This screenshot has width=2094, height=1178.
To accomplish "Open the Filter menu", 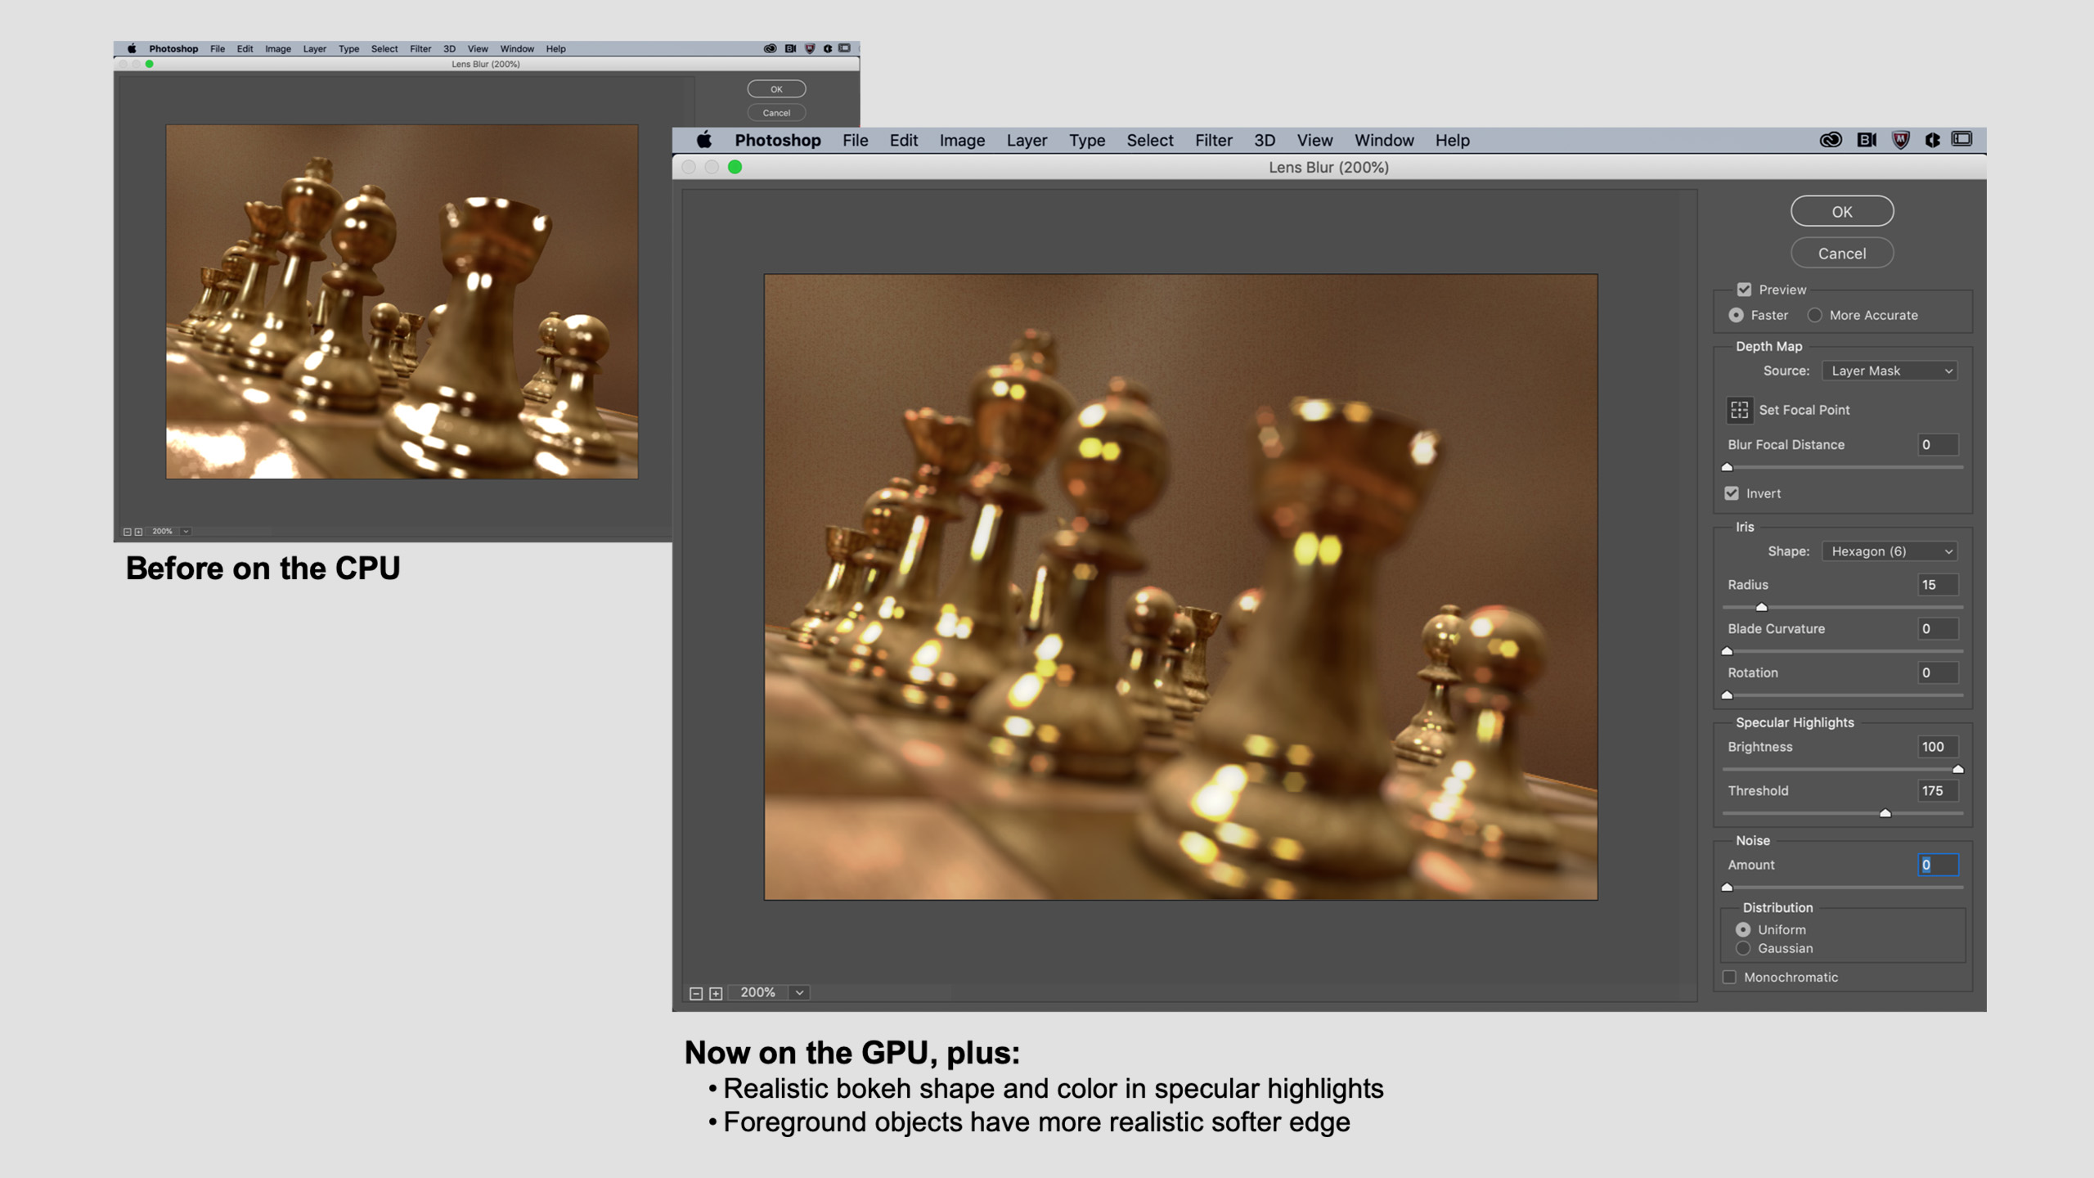I will click(1212, 140).
